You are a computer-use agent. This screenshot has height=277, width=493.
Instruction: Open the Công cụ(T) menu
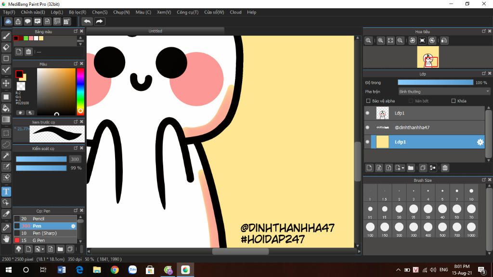(187, 12)
